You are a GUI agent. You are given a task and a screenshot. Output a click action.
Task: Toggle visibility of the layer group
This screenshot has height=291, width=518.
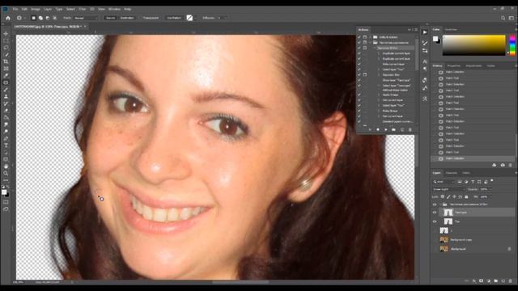click(435, 205)
